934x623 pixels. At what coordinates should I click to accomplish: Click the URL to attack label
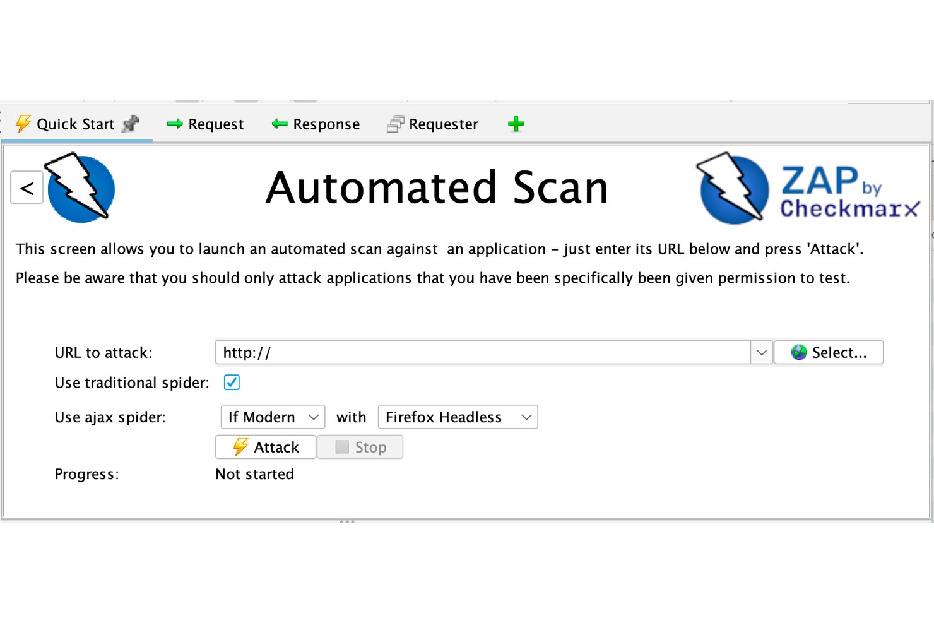point(103,353)
